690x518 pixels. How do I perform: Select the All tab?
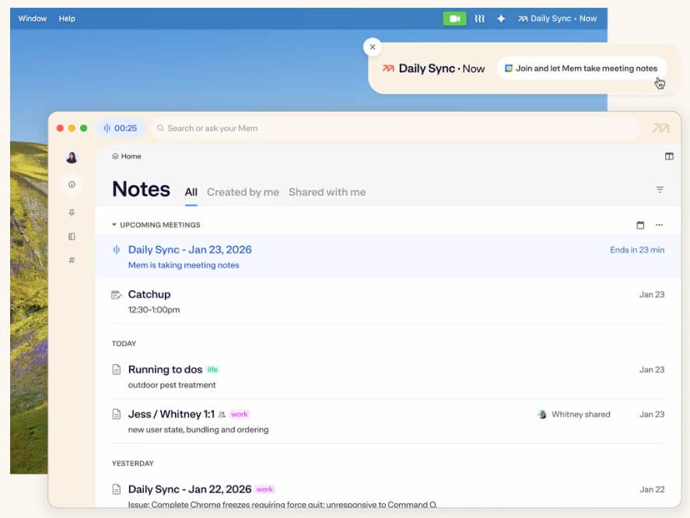point(191,192)
